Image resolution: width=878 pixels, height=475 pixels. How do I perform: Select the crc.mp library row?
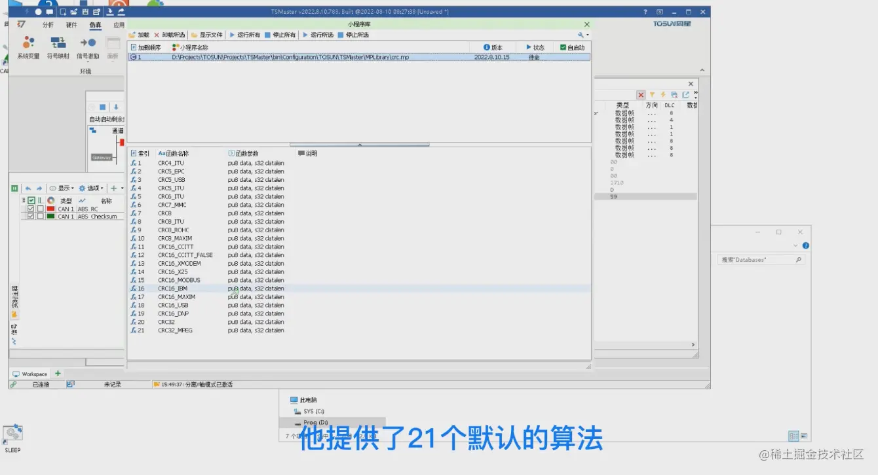[359, 57]
